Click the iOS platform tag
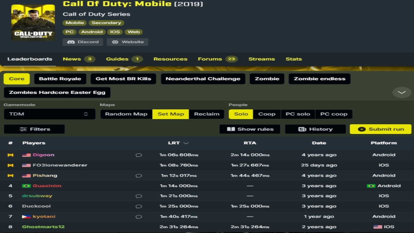 pos(115,32)
